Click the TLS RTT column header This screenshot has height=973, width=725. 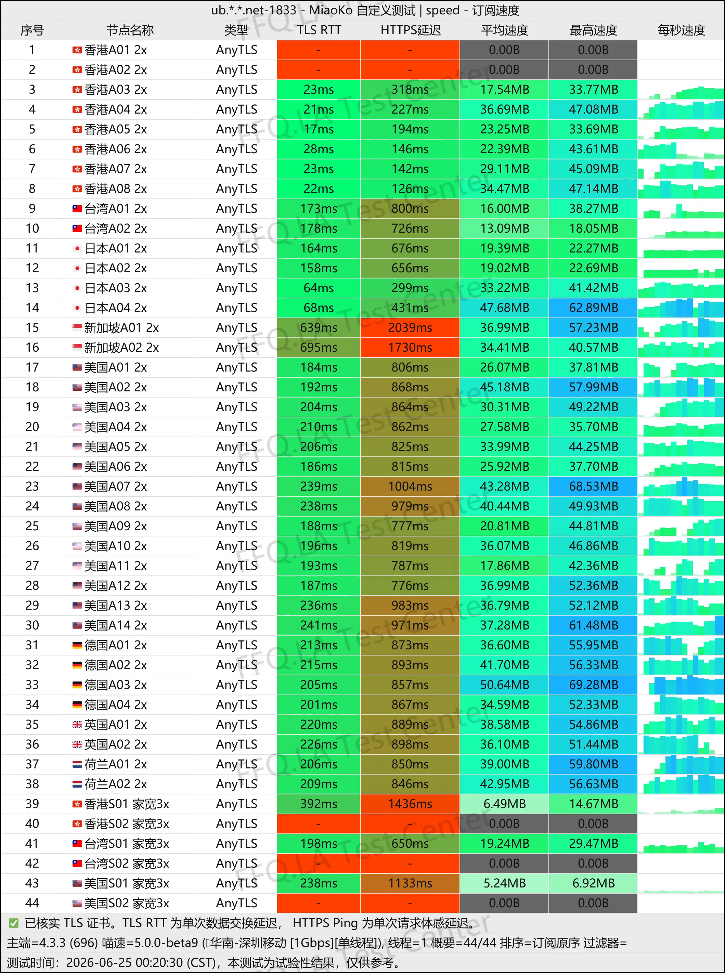coord(319,30)
